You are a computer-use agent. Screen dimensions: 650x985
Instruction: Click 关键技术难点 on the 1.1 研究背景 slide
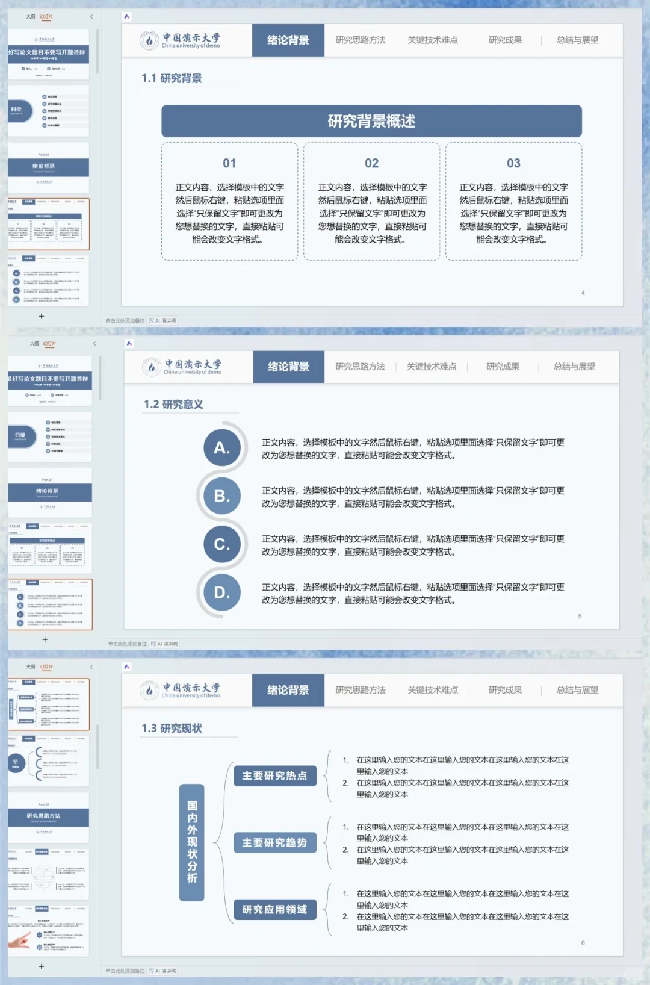433,40
